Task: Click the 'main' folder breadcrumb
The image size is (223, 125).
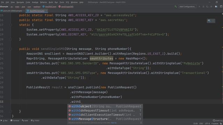Action: pos(17,7)
